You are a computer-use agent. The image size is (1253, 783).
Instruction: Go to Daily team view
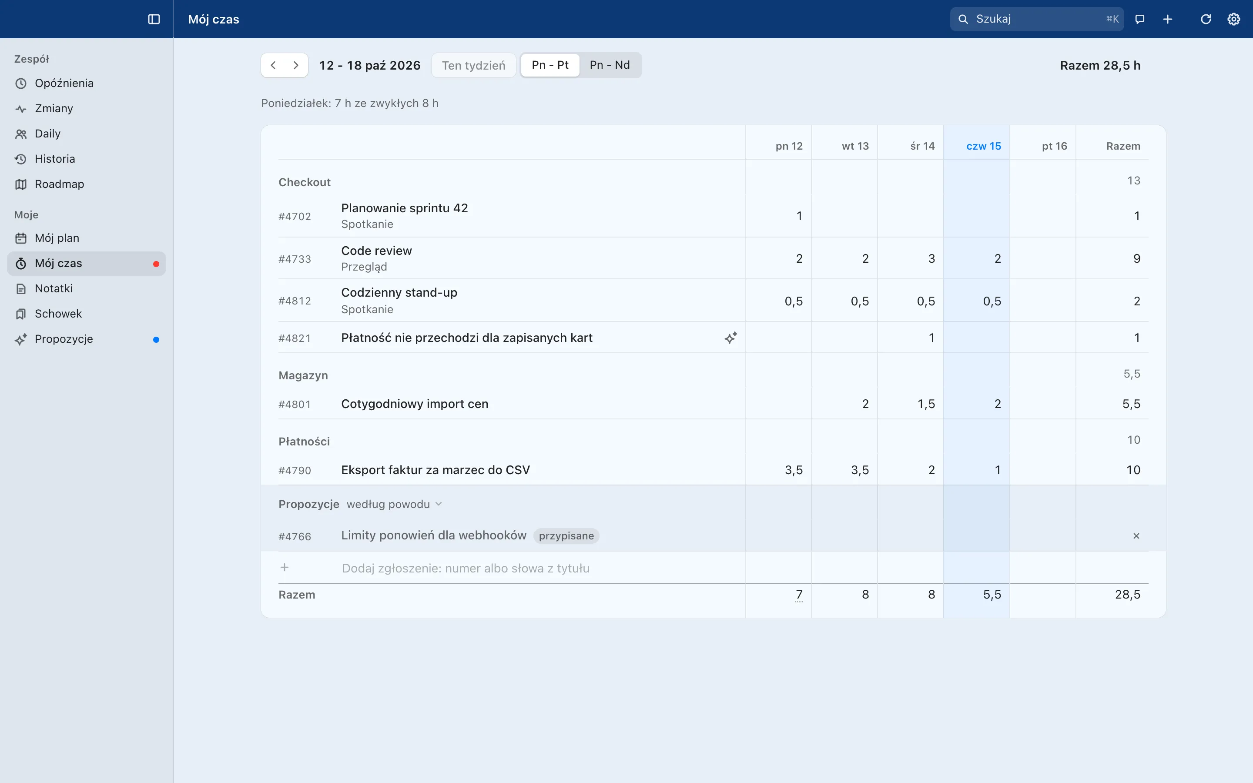(x=87, y=134)
